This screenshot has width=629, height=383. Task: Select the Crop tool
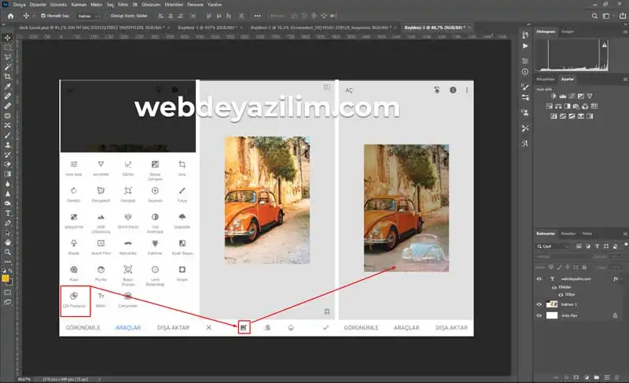[8, 76]
